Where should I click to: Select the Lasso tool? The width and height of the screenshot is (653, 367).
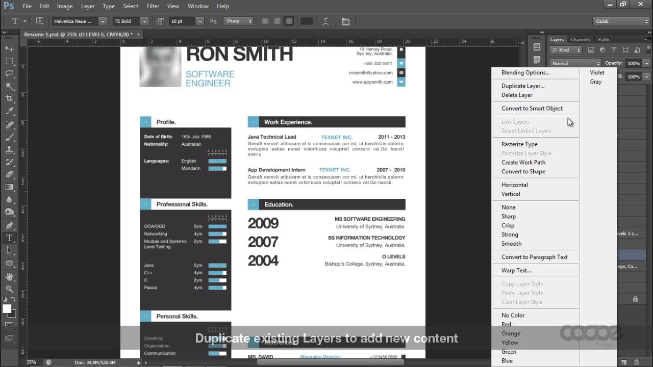click(x=9, y=73)
